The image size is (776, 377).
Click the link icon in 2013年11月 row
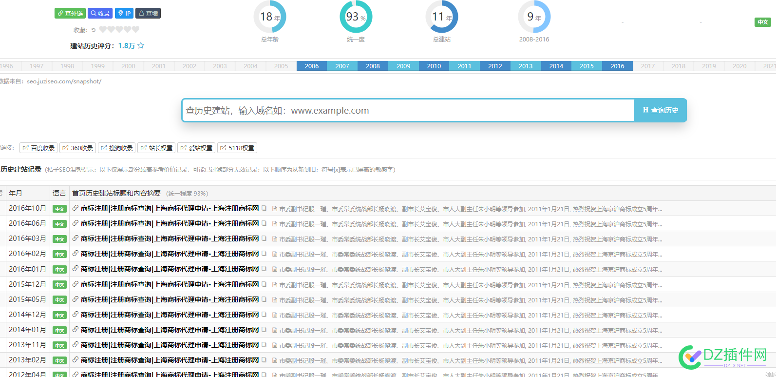(76, 345)
